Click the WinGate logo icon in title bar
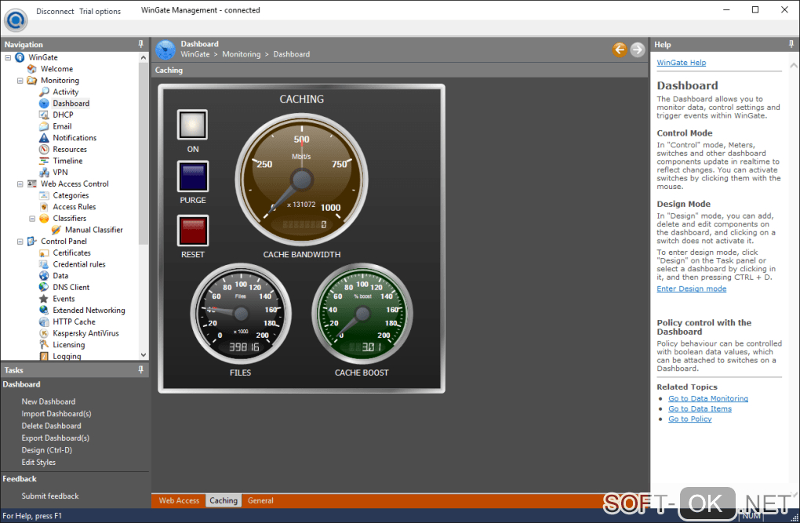 [16, 20]
